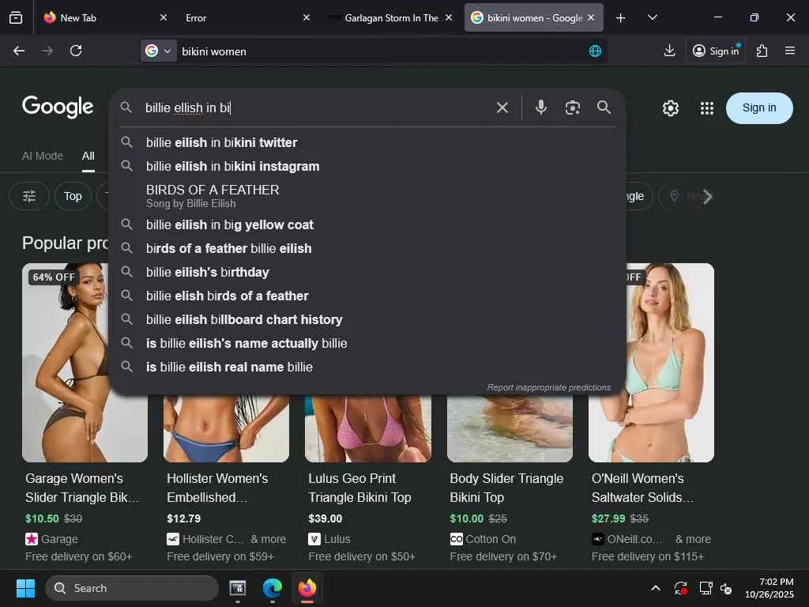Screen dimensions: 809x607
Task: Click & more beside Hollister seller
Action: point(269,539)
